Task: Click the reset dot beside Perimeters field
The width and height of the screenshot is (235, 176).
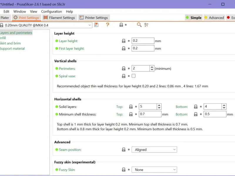Action: pyautogui.click(x=129, y=69)
